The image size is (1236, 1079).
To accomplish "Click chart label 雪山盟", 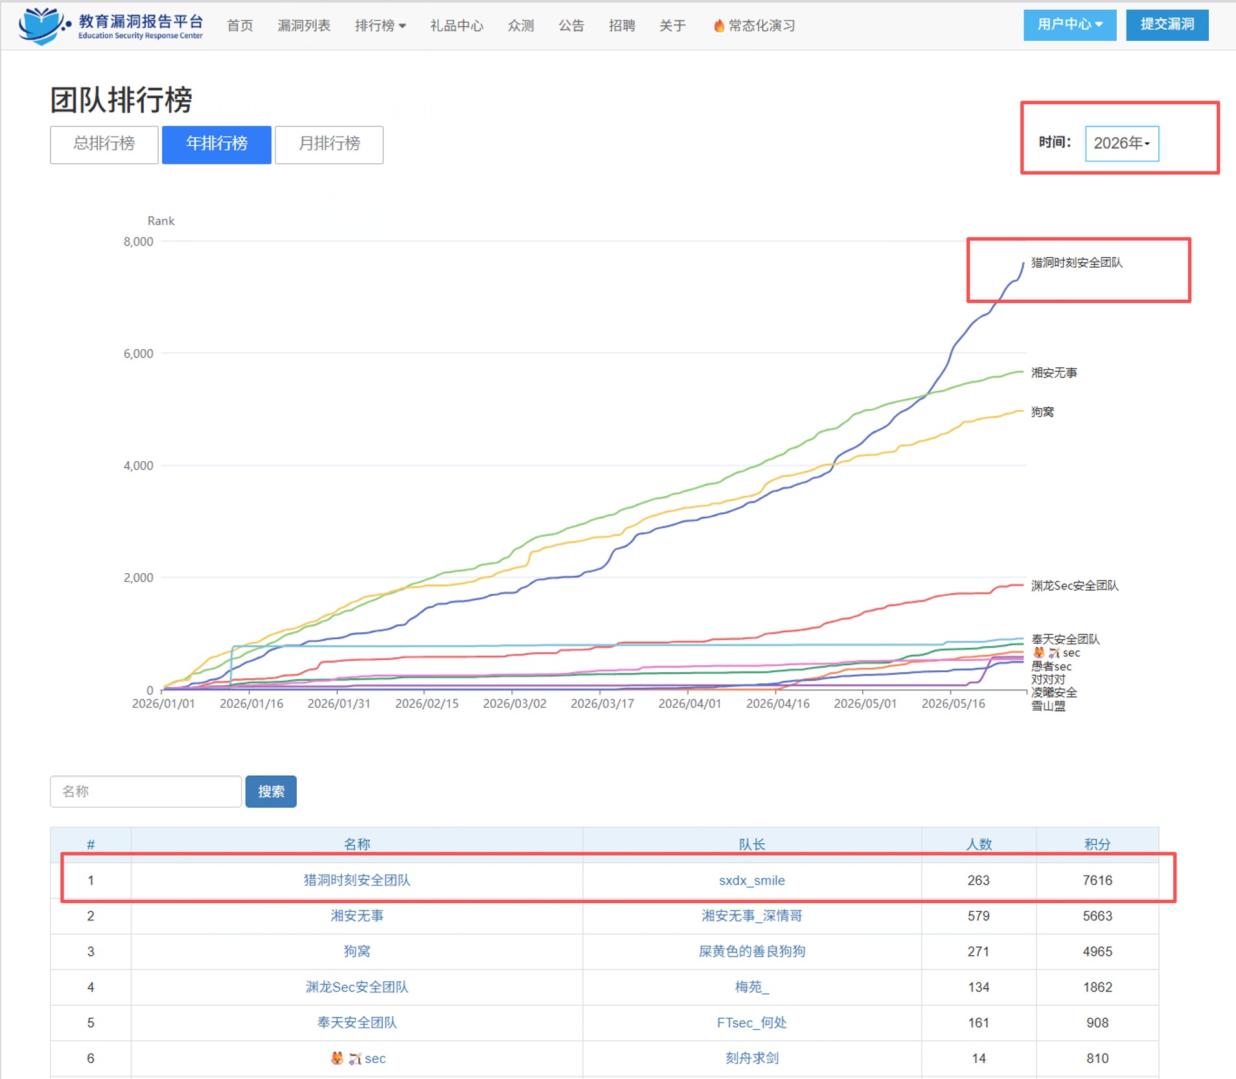I will tap(1048, 706).
